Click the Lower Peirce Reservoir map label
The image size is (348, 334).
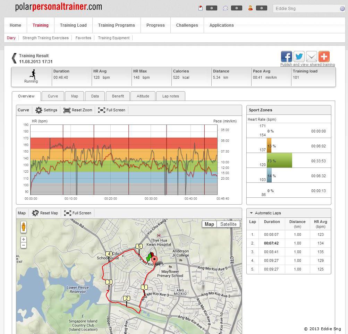pos(78,289)
